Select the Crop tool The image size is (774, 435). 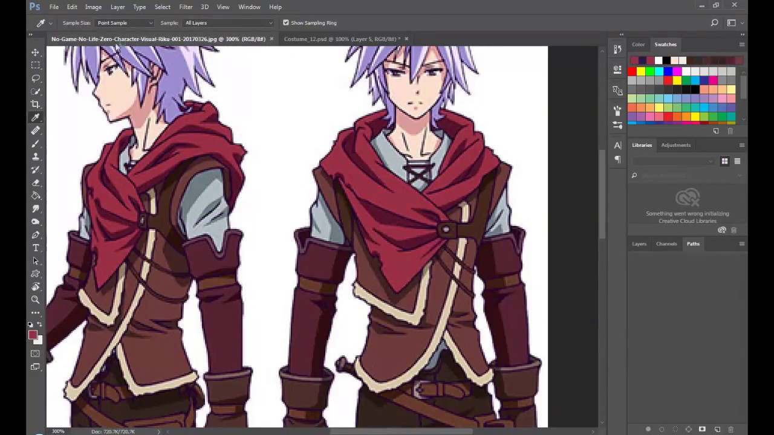[36, 105]
